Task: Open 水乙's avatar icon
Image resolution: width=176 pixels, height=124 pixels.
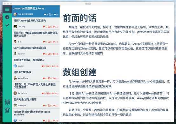Action: [15, 42]
